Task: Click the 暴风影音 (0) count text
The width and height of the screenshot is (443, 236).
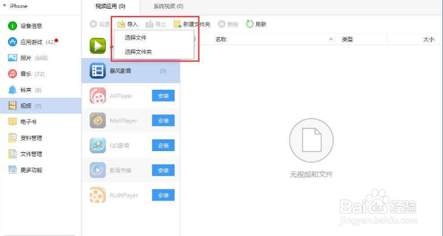Action: (163, 71)
